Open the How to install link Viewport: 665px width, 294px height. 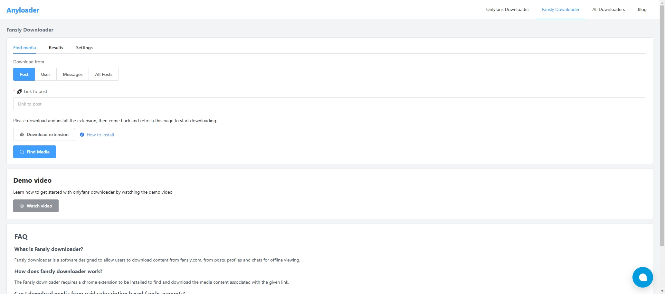[x=100, y=135]
